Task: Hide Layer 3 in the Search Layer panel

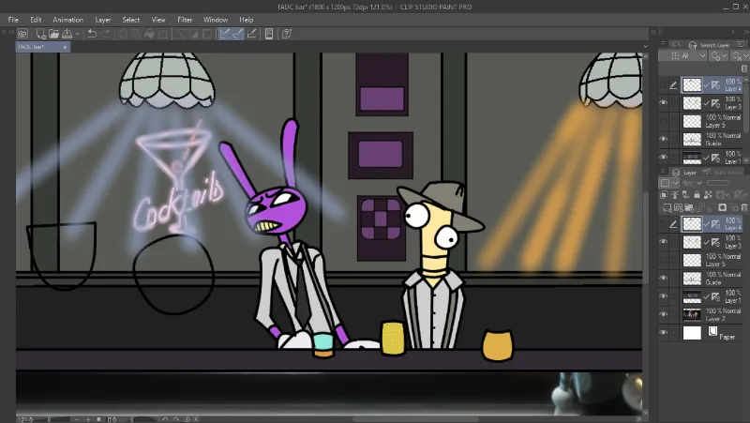Action: [x=664, y=102]
